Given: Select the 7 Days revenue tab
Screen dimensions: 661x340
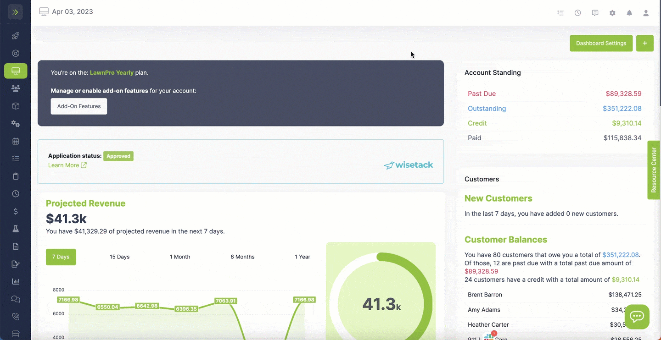Looking at the screenshot, I should [61, 257].
